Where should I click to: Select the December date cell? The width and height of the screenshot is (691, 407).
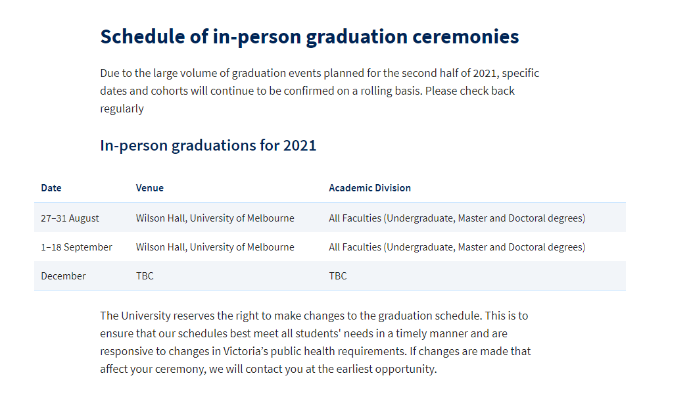[64, 276]
